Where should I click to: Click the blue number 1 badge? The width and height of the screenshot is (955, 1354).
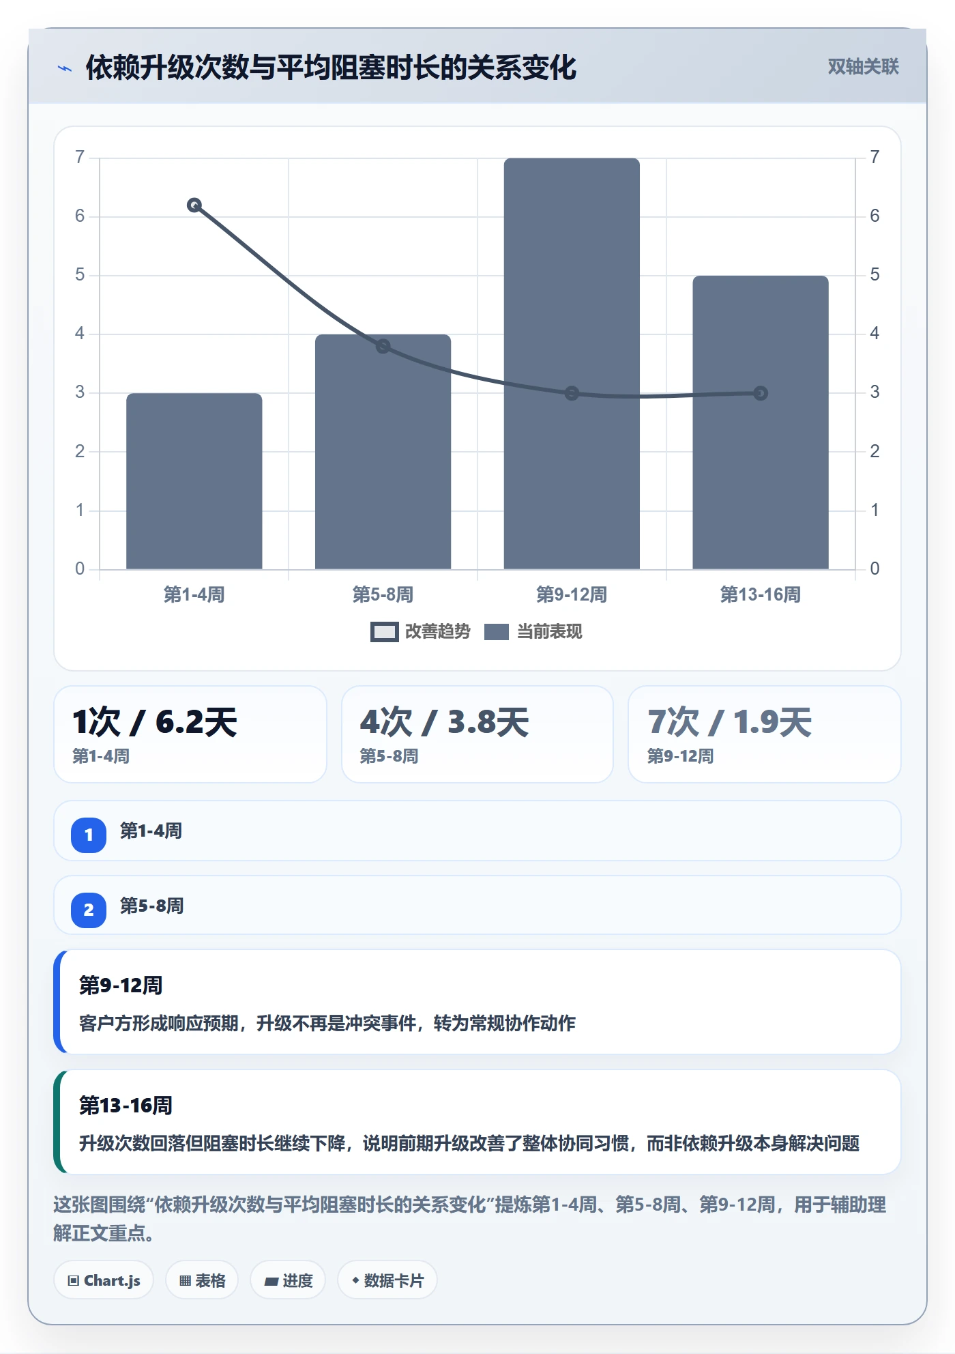pos(89,835)
